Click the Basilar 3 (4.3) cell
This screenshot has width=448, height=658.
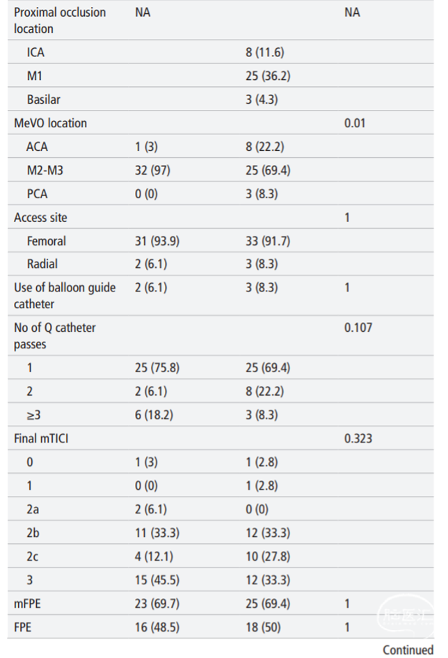[262, 99]
